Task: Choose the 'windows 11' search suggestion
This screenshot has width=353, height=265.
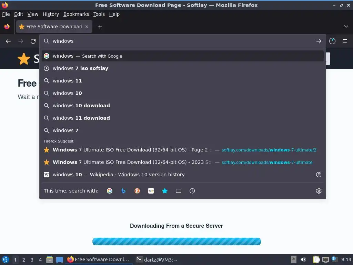Action: click(x=183, y=81)
